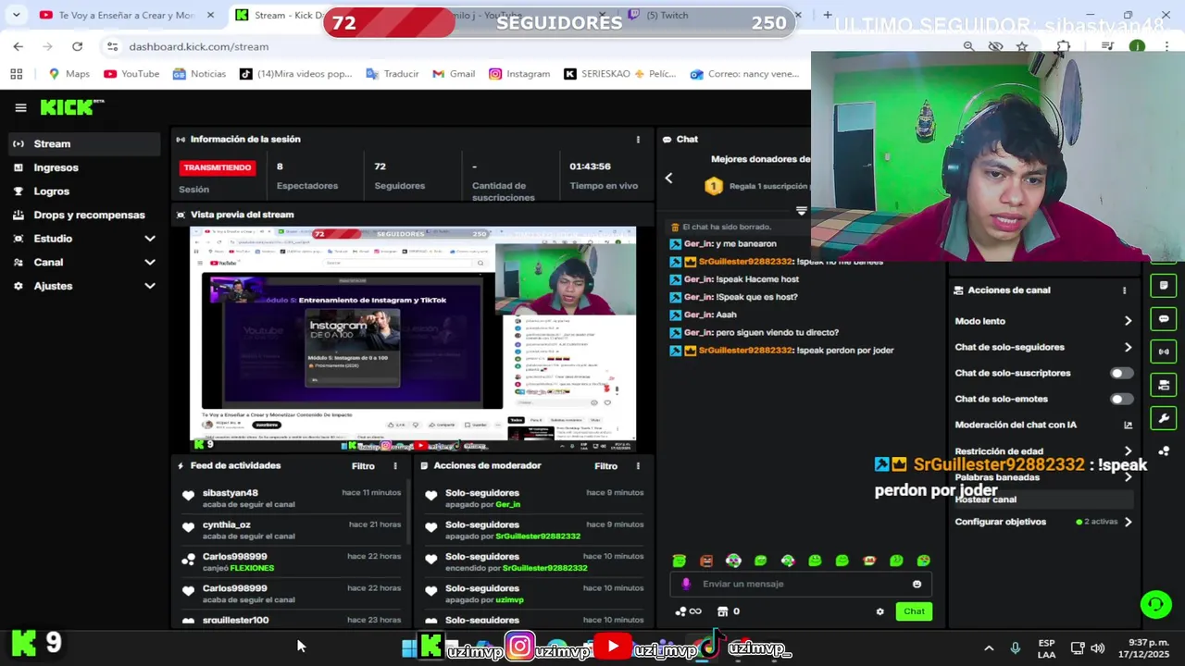Open Drops y recompensas in the sidebar

tap(85, 215)
